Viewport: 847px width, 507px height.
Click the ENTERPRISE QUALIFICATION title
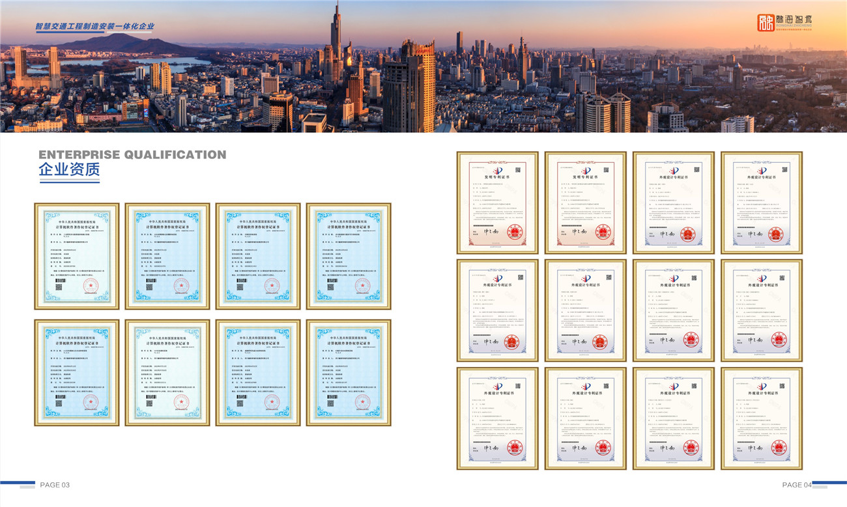132,154
